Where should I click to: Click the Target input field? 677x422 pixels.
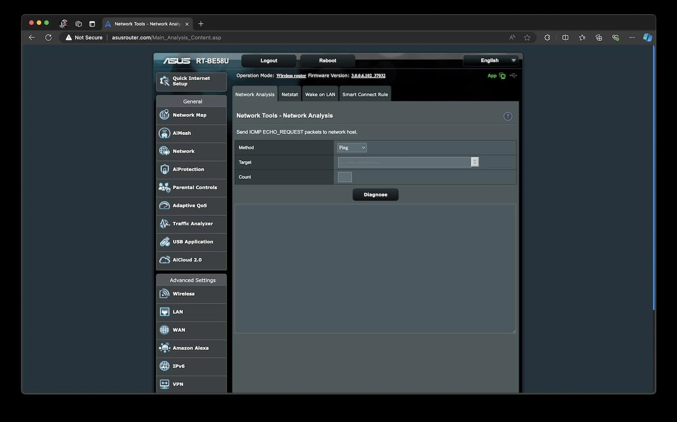point(404,162)
